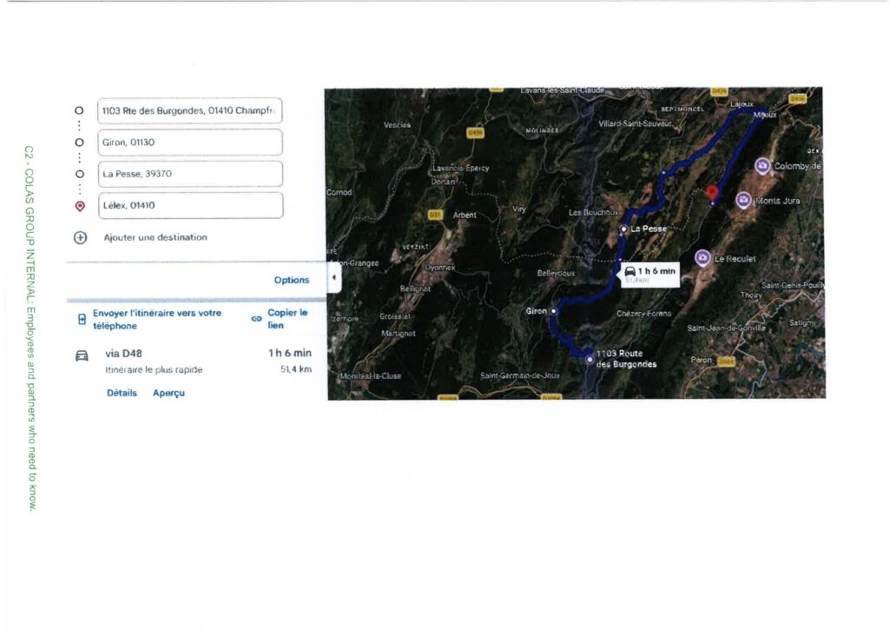Screen dimensions: 889x630
Task: Click the Lélex, 01410 destination field
Action: tap(190, 205)
